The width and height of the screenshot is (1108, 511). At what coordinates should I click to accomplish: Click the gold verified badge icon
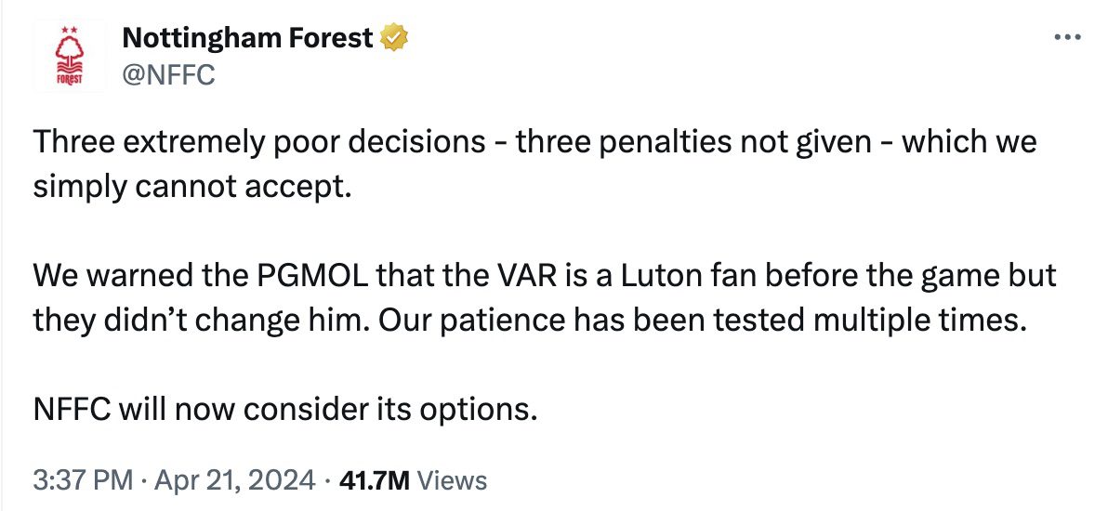(394, 38)
